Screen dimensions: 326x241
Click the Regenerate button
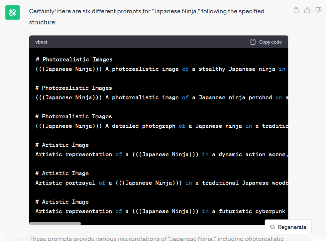pyautogui.click(x=288, y=227)
